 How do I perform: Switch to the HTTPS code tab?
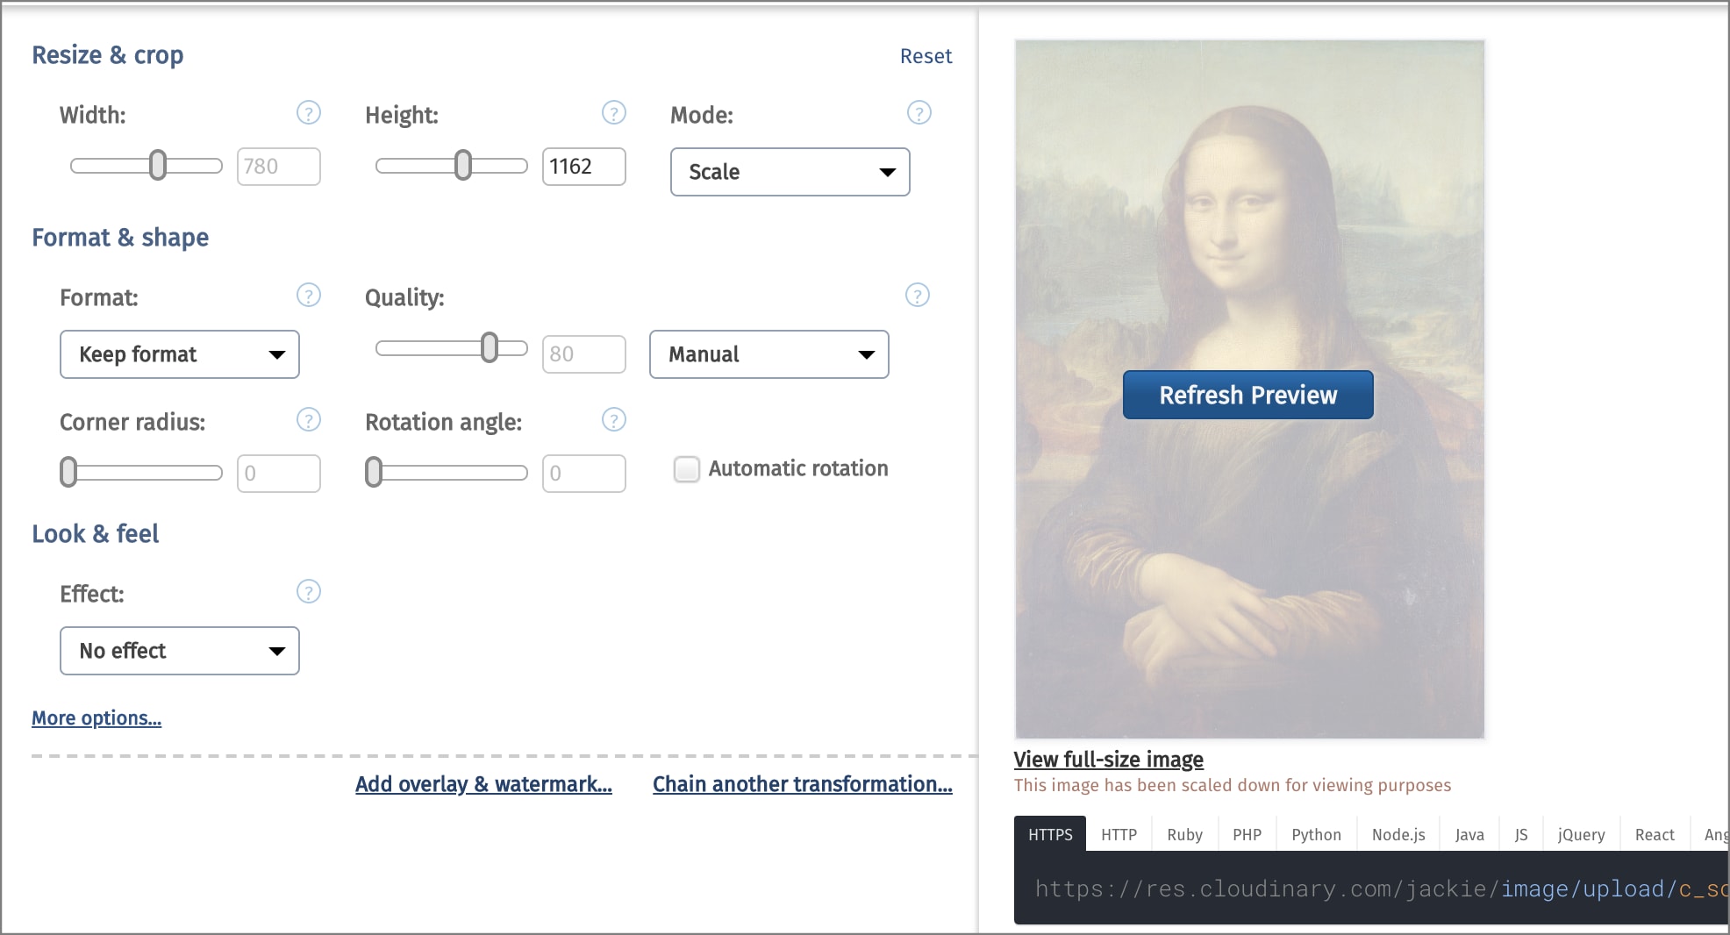(1050, 834)
